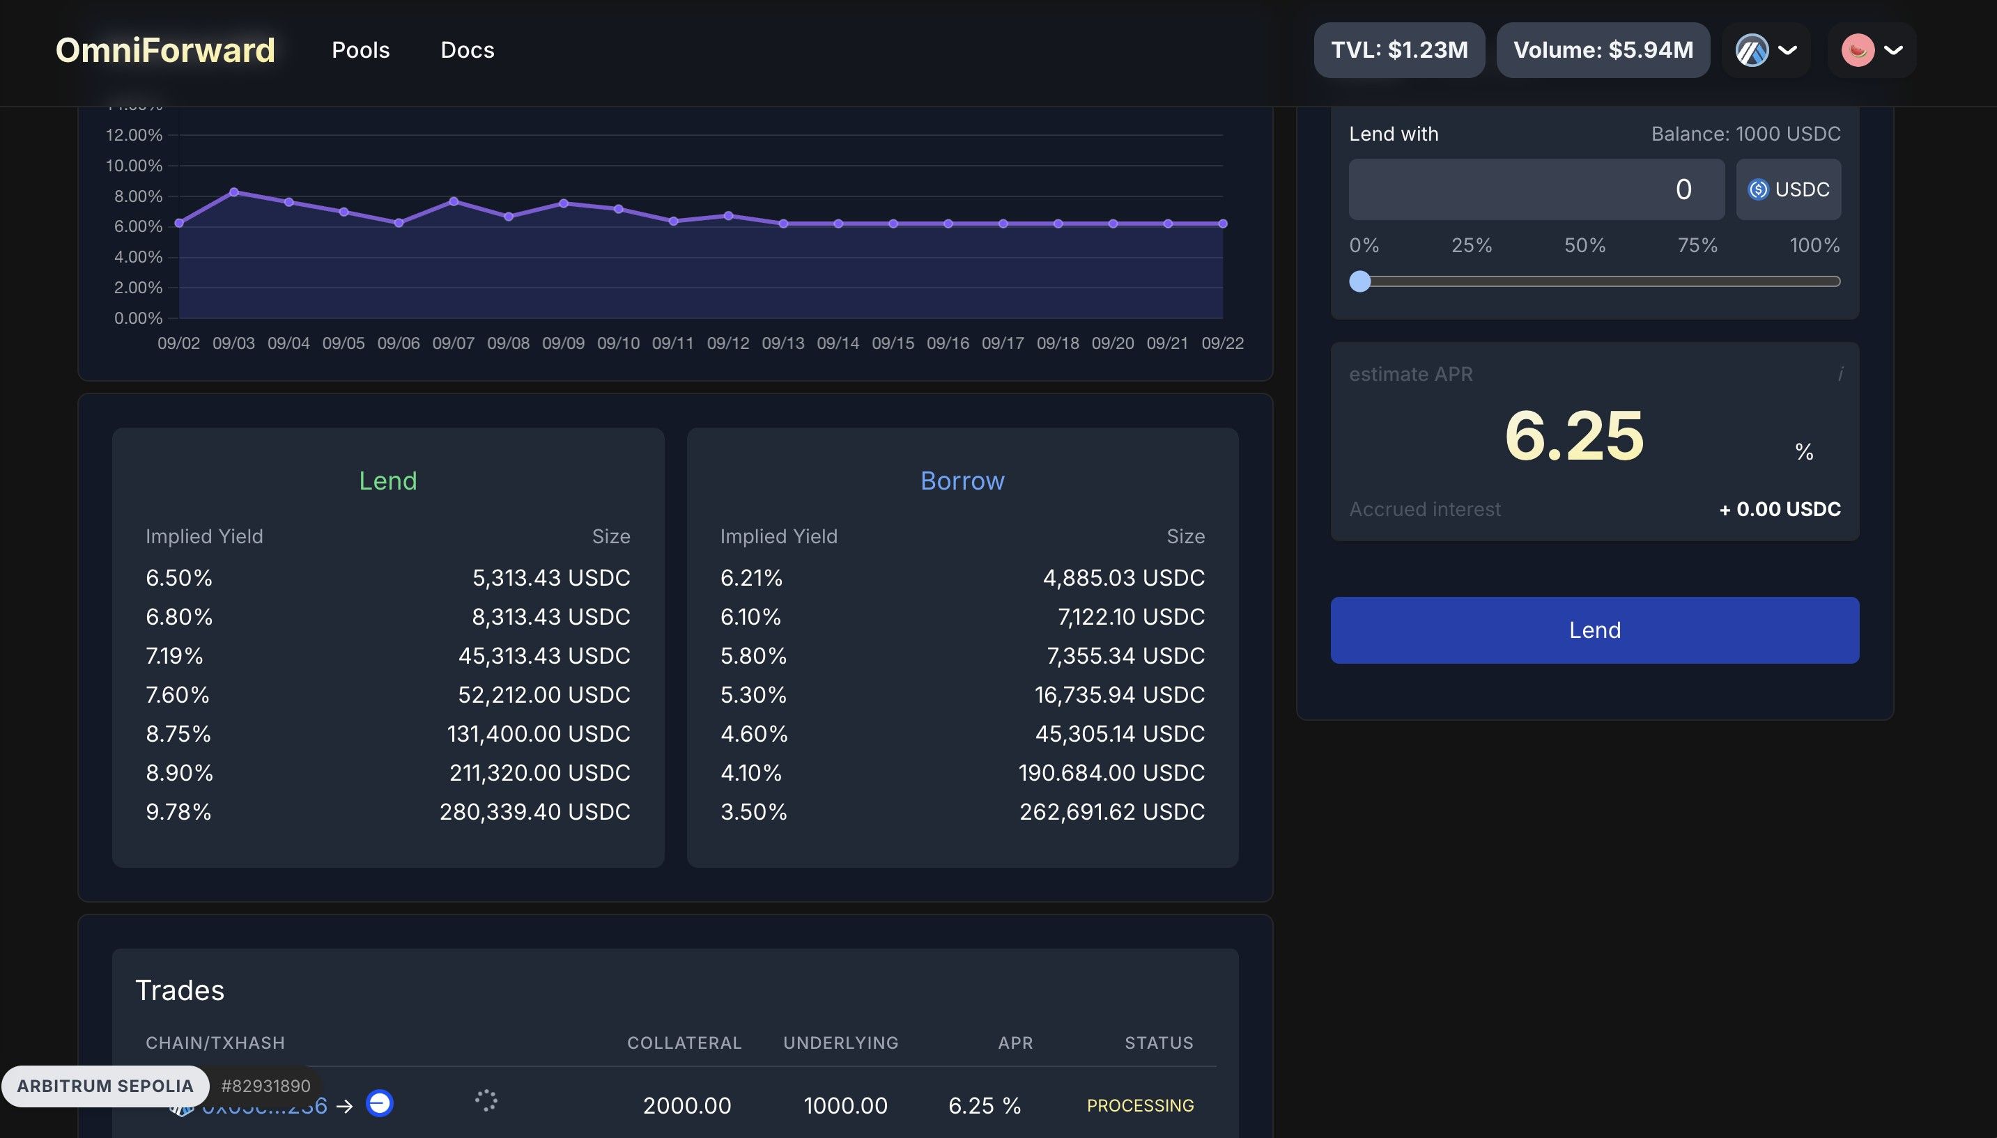Select the 6.21% borrow yield row
Screen dimensions: 1997x1138
pos(962,577)
